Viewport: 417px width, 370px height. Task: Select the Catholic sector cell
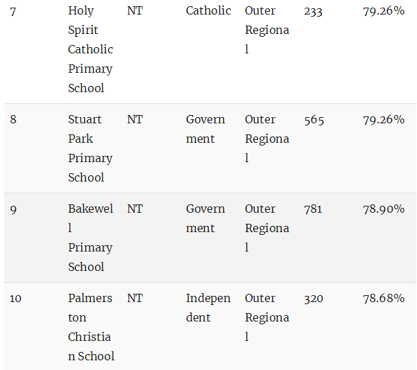pos(208,11)
